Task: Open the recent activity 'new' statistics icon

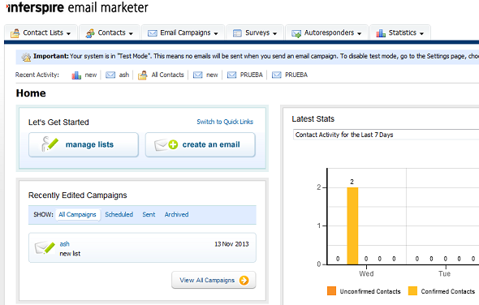Action: coord(76,75)
